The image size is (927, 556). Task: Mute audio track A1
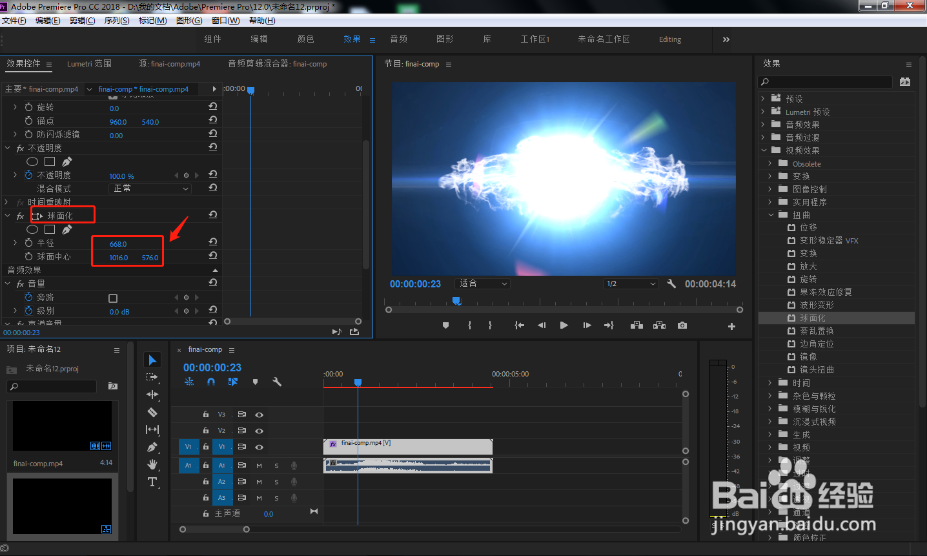[x=259, y=466]
